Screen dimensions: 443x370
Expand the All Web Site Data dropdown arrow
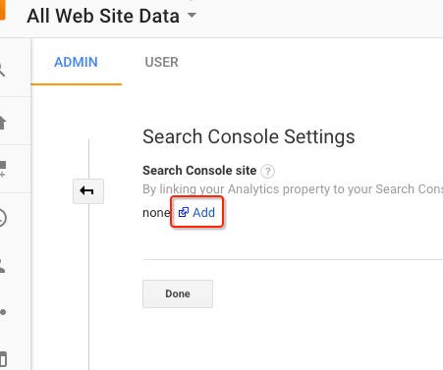pos(192,15)
